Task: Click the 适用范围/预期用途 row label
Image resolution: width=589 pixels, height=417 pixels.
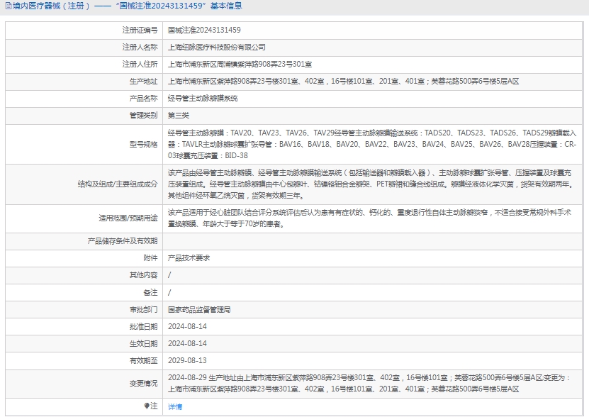Action: click(128, 218)
